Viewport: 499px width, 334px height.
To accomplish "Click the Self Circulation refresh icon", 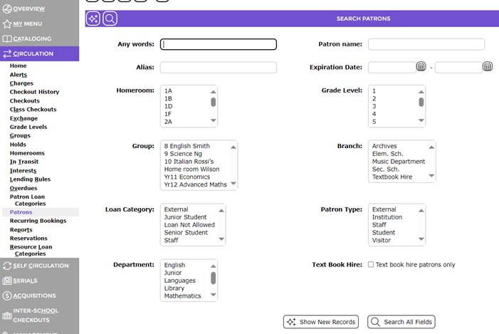I will pos(7,266).
